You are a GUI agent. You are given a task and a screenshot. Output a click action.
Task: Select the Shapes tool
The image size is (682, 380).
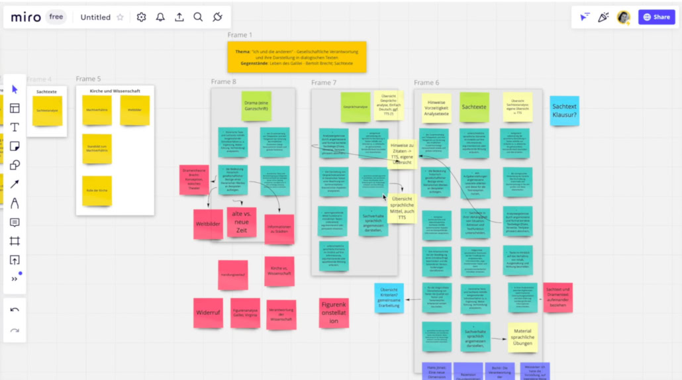click(x=15, y=166)
